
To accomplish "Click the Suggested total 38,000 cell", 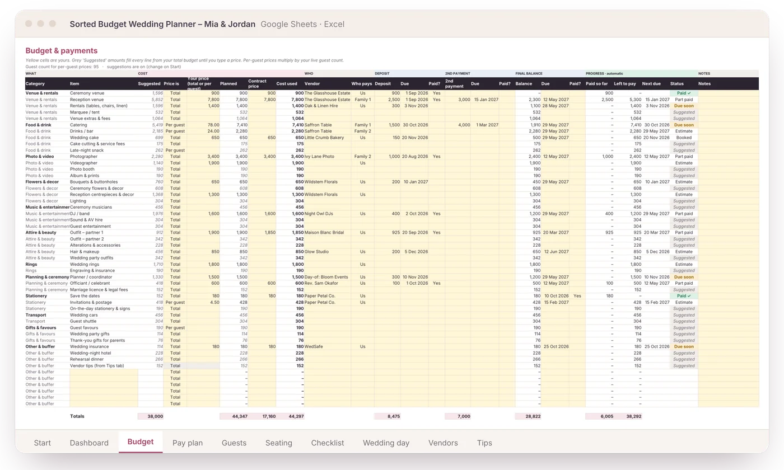I will [151, 416].
